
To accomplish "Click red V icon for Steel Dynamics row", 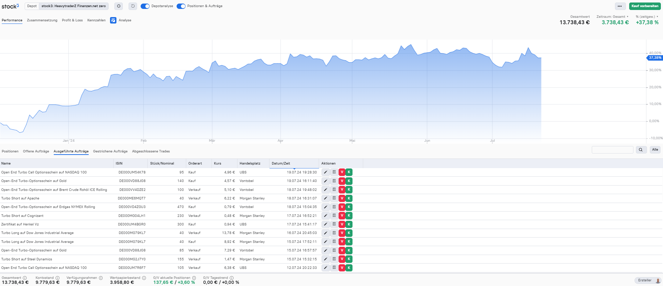I will 342,259.
